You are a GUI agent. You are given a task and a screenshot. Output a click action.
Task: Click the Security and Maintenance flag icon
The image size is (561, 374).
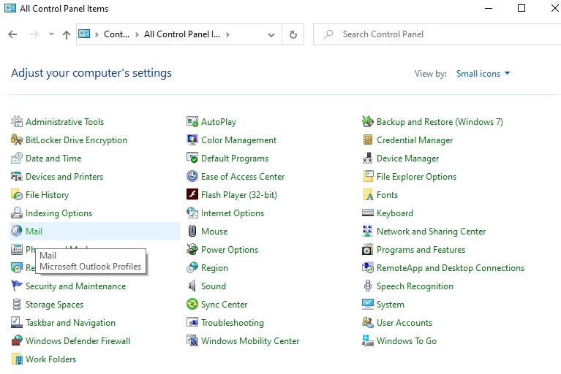pos(17,286)
